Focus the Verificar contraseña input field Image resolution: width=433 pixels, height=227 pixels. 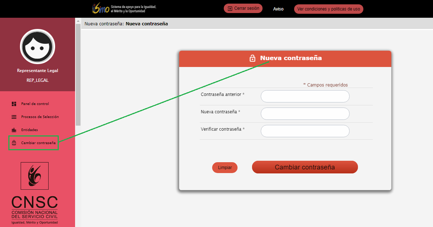click(305, 131)
